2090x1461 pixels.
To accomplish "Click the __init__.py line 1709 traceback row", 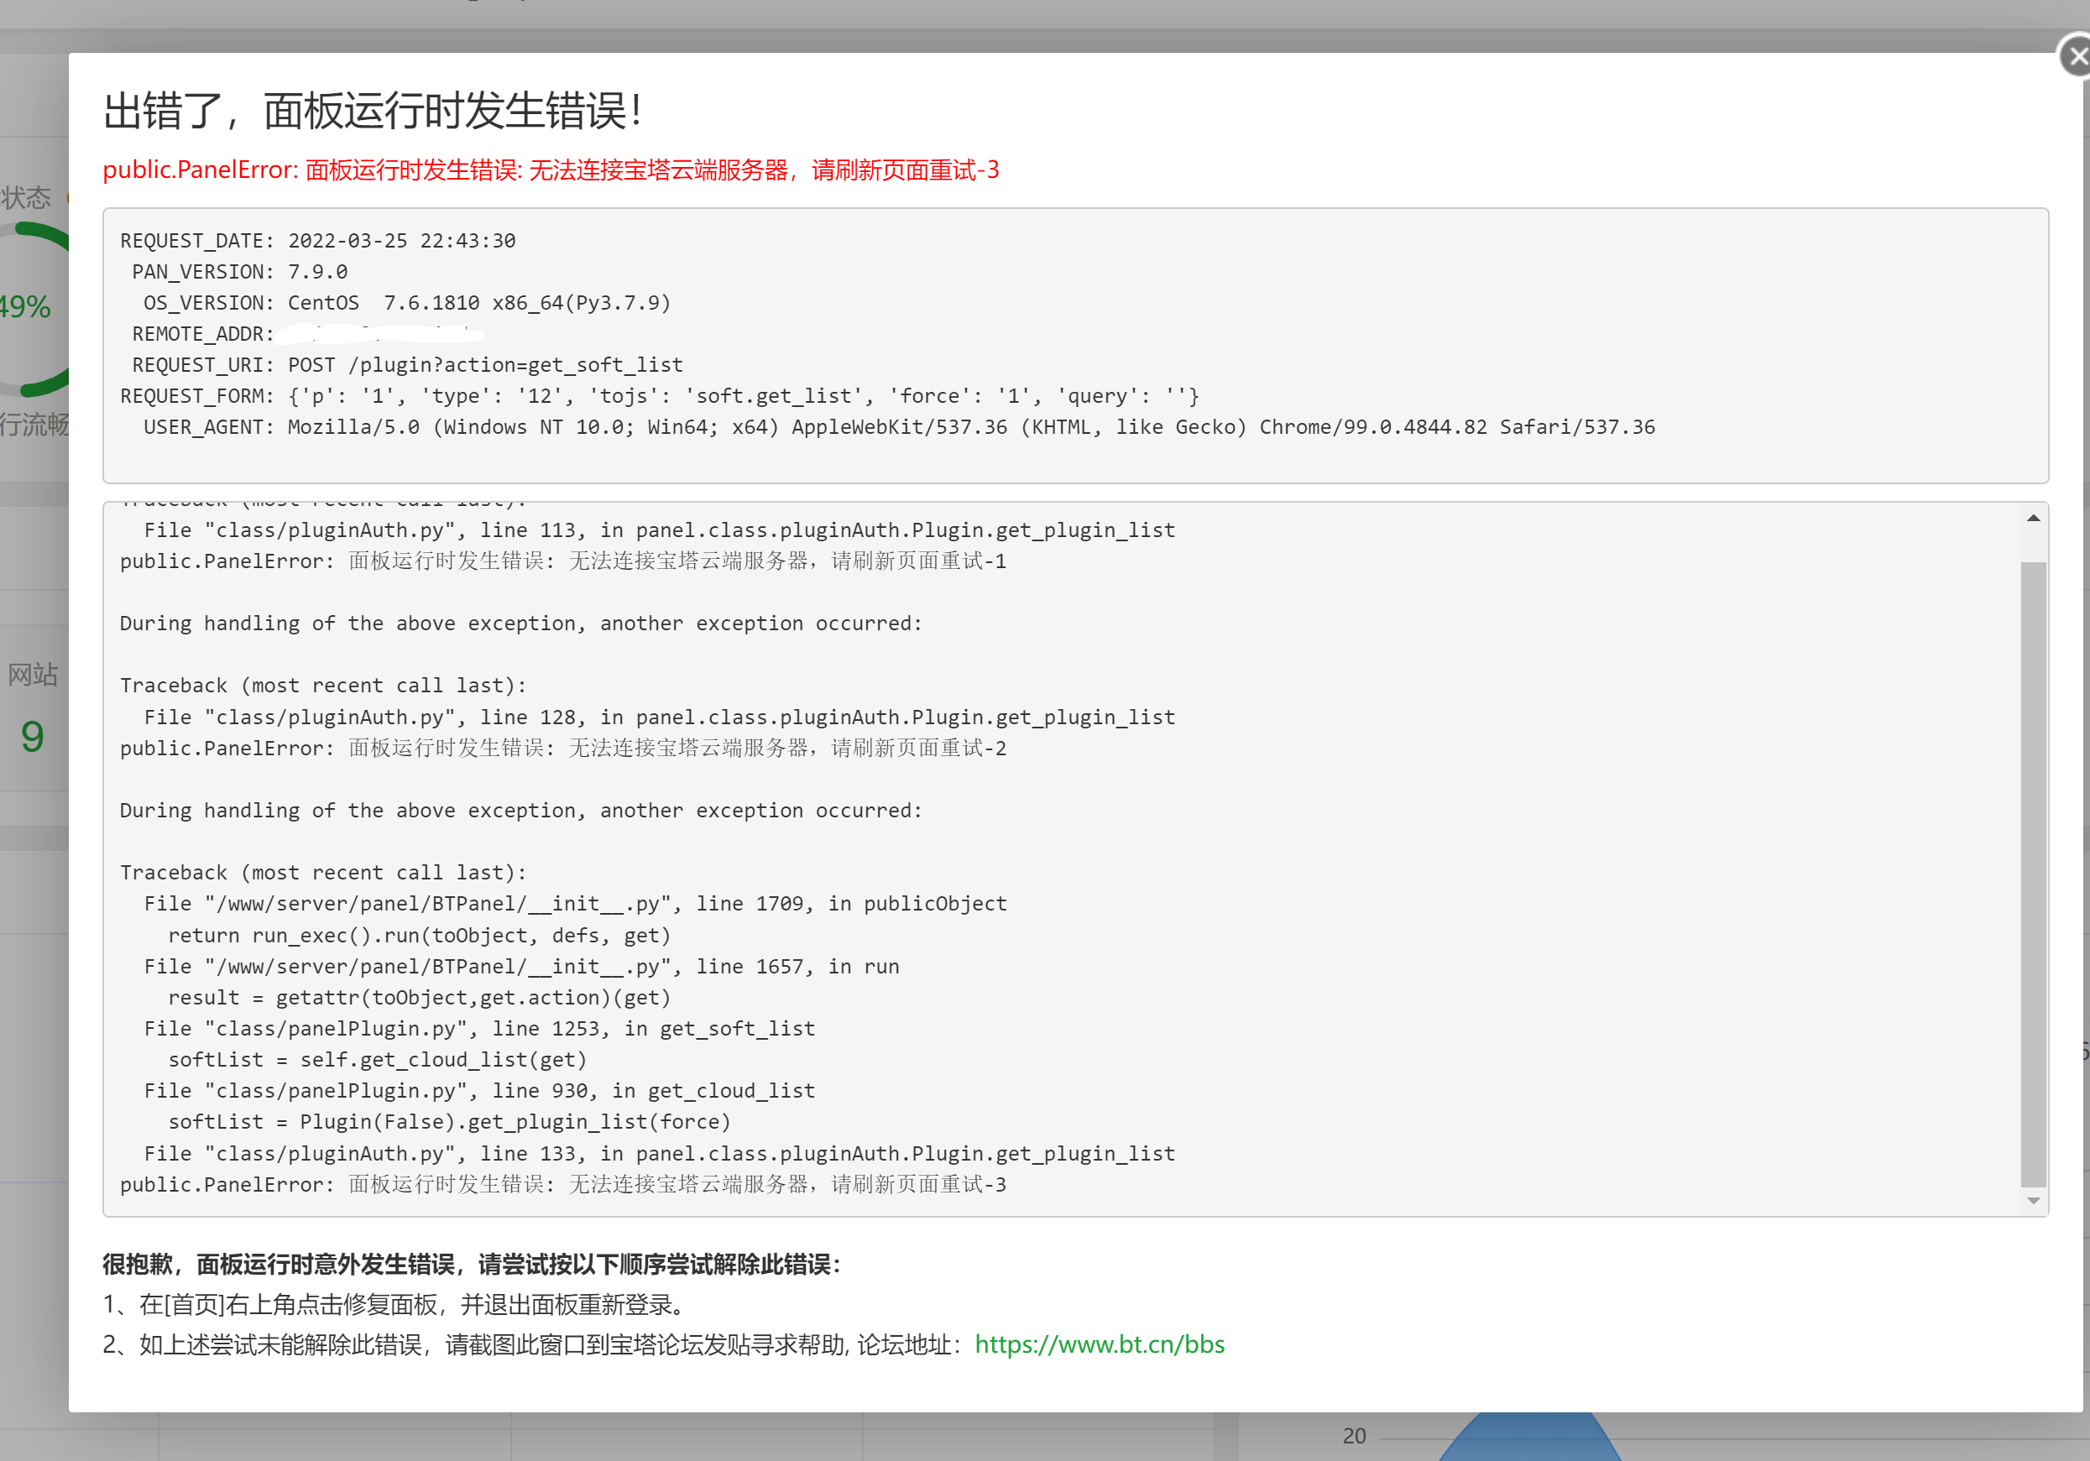I will point(575,904).
